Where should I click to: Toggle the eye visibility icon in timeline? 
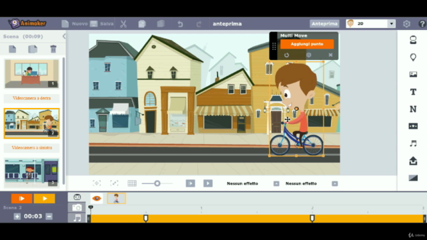[x=97, y=199]
